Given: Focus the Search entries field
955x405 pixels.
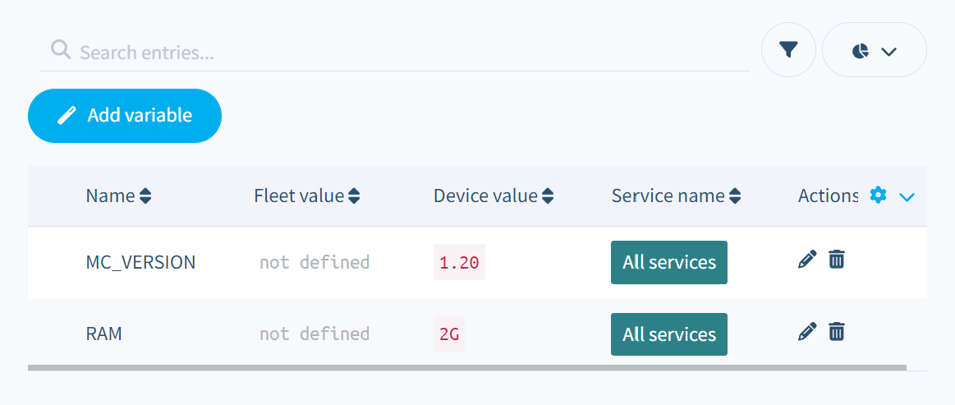Looking at the screenshot, I should (x=411, y=53).
